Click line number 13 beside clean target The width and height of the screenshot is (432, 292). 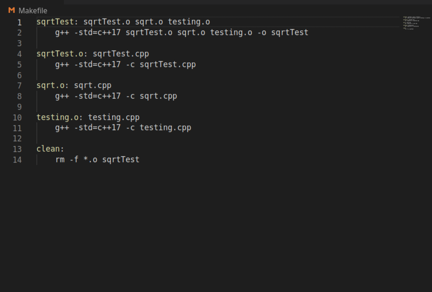pos(17,149)
